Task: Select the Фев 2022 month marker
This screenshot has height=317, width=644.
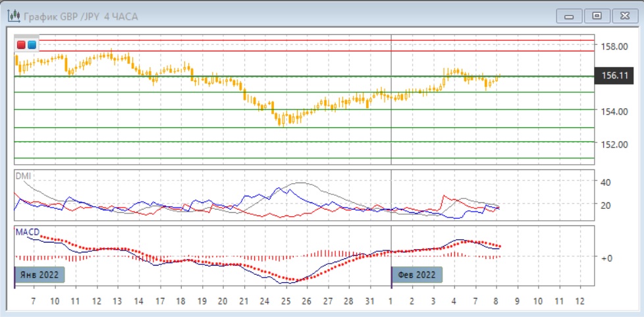Action: 417,274
